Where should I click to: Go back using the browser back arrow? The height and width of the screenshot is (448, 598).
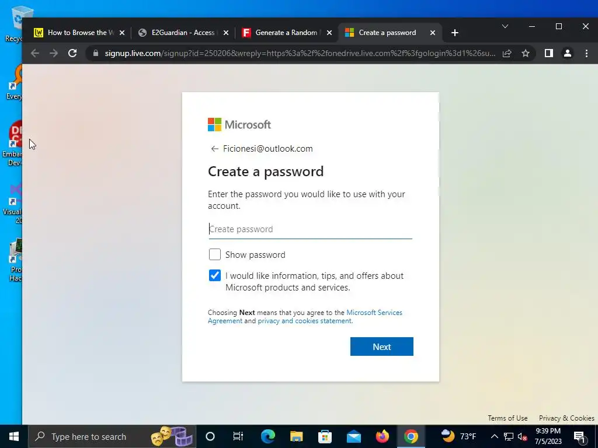34,53
